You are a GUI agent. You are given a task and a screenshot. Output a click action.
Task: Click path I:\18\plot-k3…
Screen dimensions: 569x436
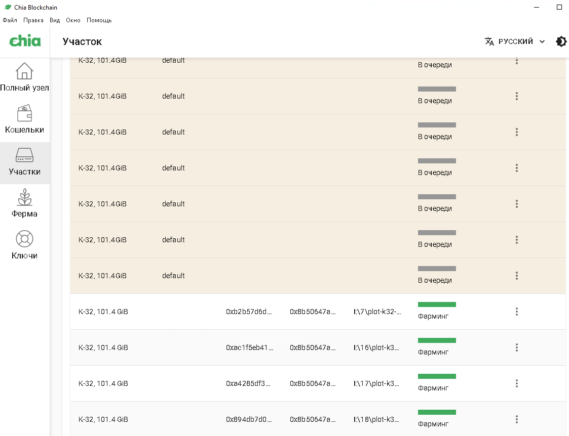[x=376, y=419]
